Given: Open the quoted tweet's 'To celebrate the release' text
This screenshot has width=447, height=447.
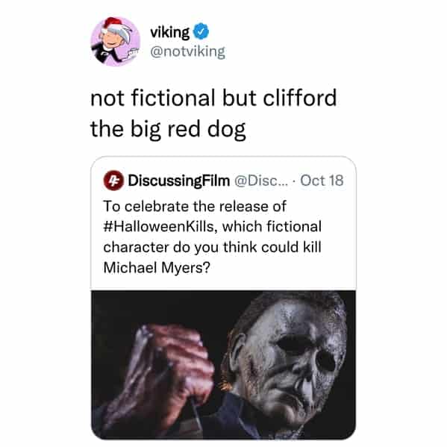Looking at the screenshot, I should click(195, 206).
